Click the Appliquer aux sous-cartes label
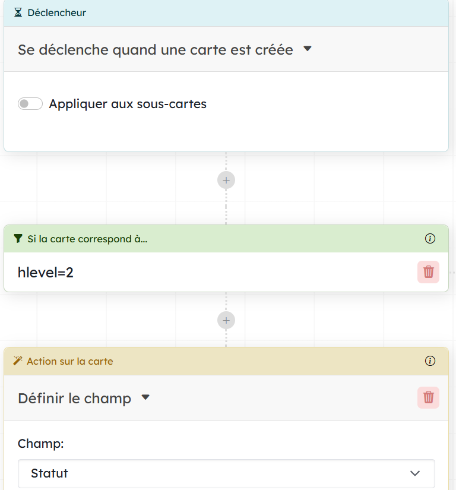Image resolution: width=456 pixels, height=490 pixels. [x=128, y=104]
